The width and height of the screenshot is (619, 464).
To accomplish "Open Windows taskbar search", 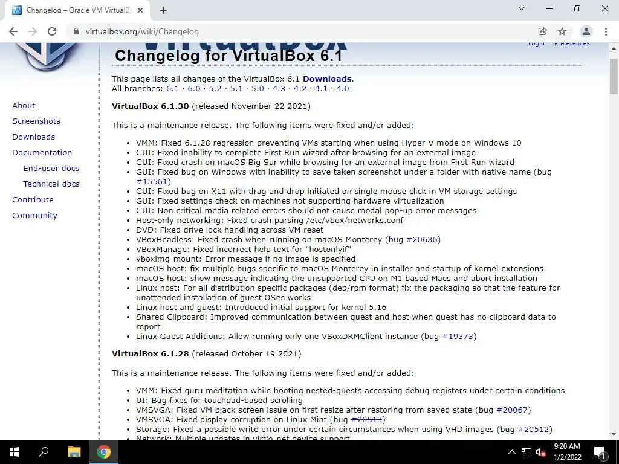I will click(x=44, y=452).
